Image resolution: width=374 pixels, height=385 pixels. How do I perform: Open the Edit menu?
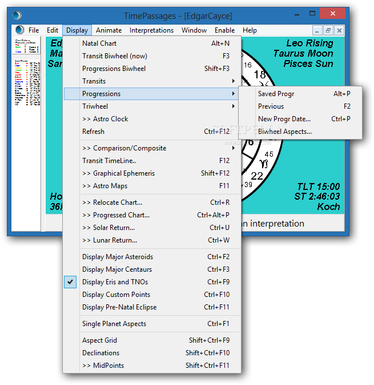pyautogui.click(x=53, y=30)
